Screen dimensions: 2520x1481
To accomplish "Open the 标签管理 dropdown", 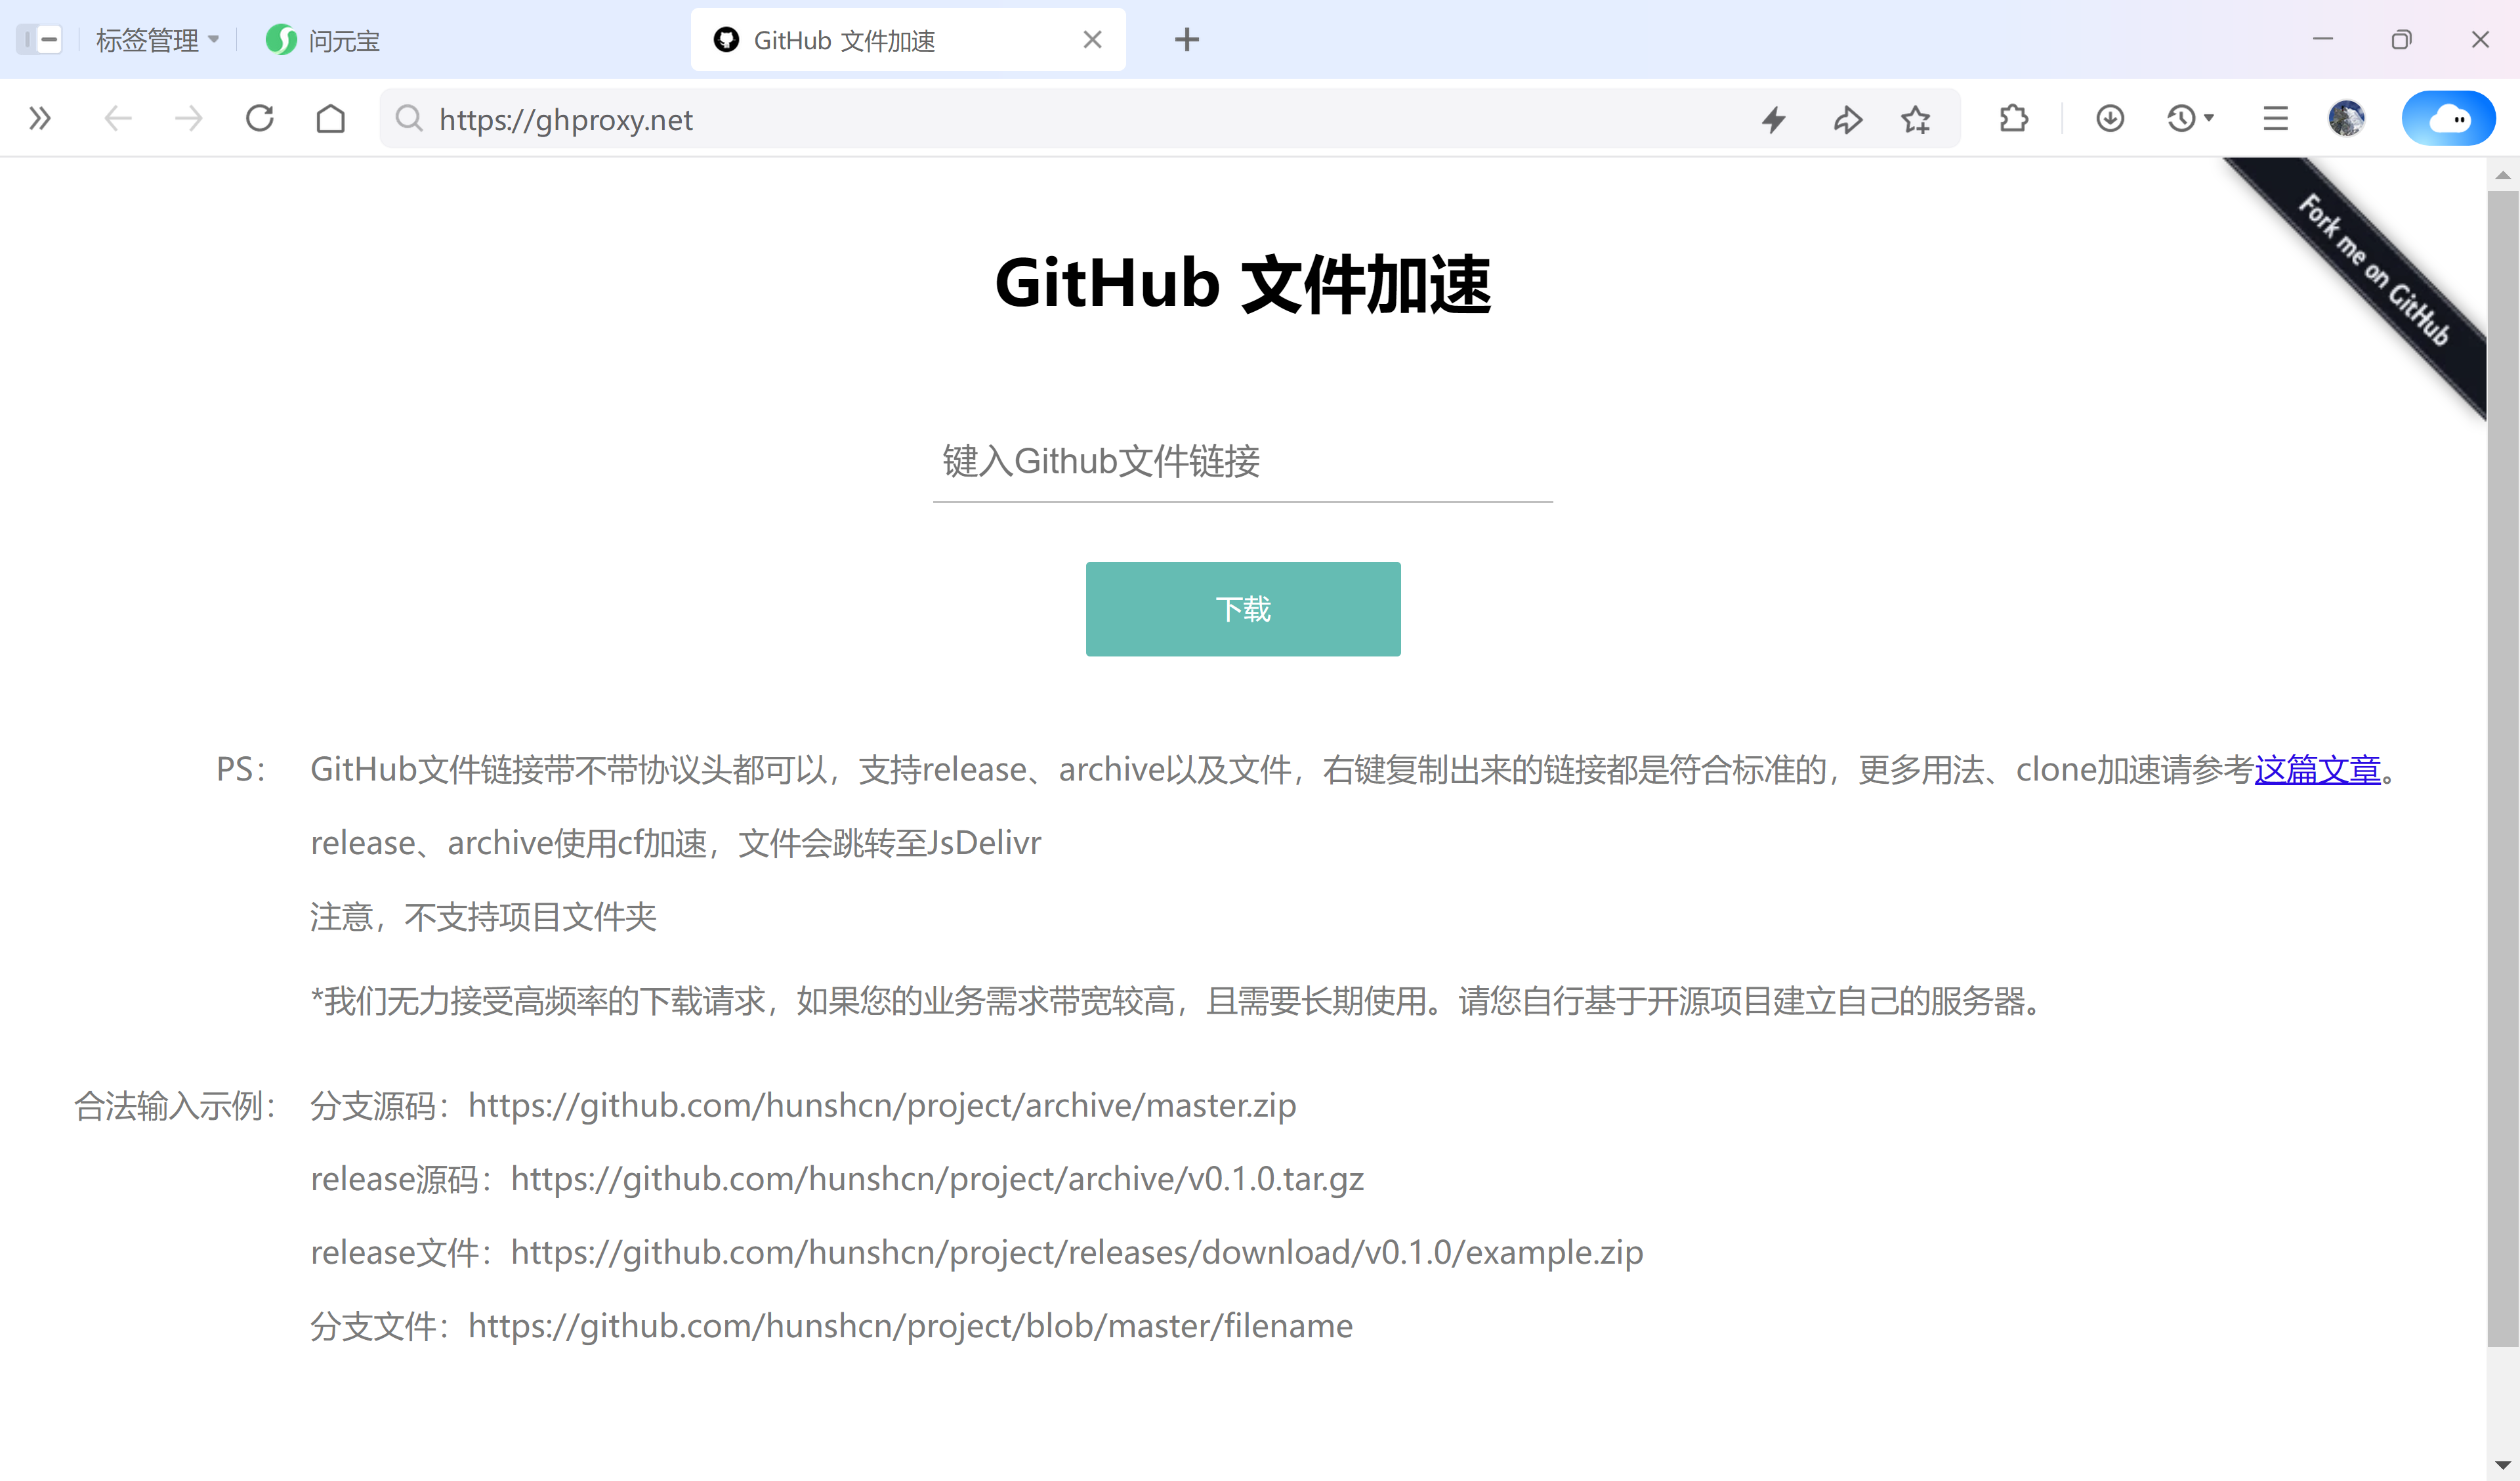I will (x=157, y=40).
